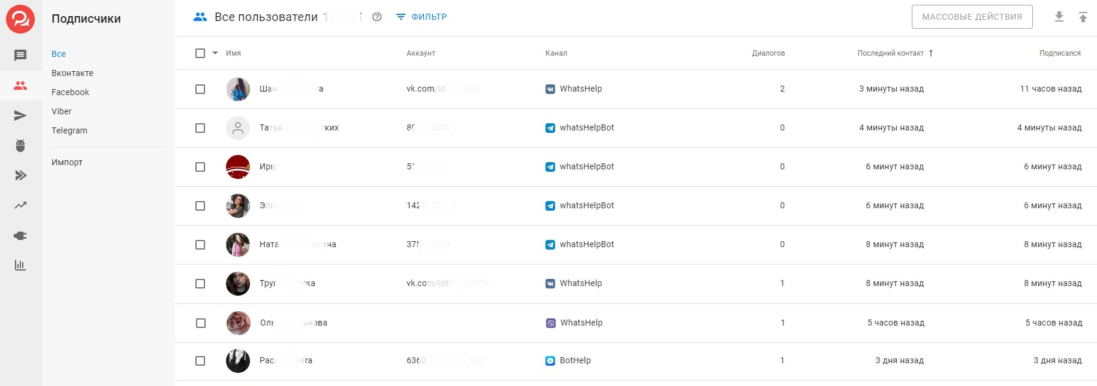Click the plug integrations icon
This screenshot has height=386, width=1097.
point(20,236)
